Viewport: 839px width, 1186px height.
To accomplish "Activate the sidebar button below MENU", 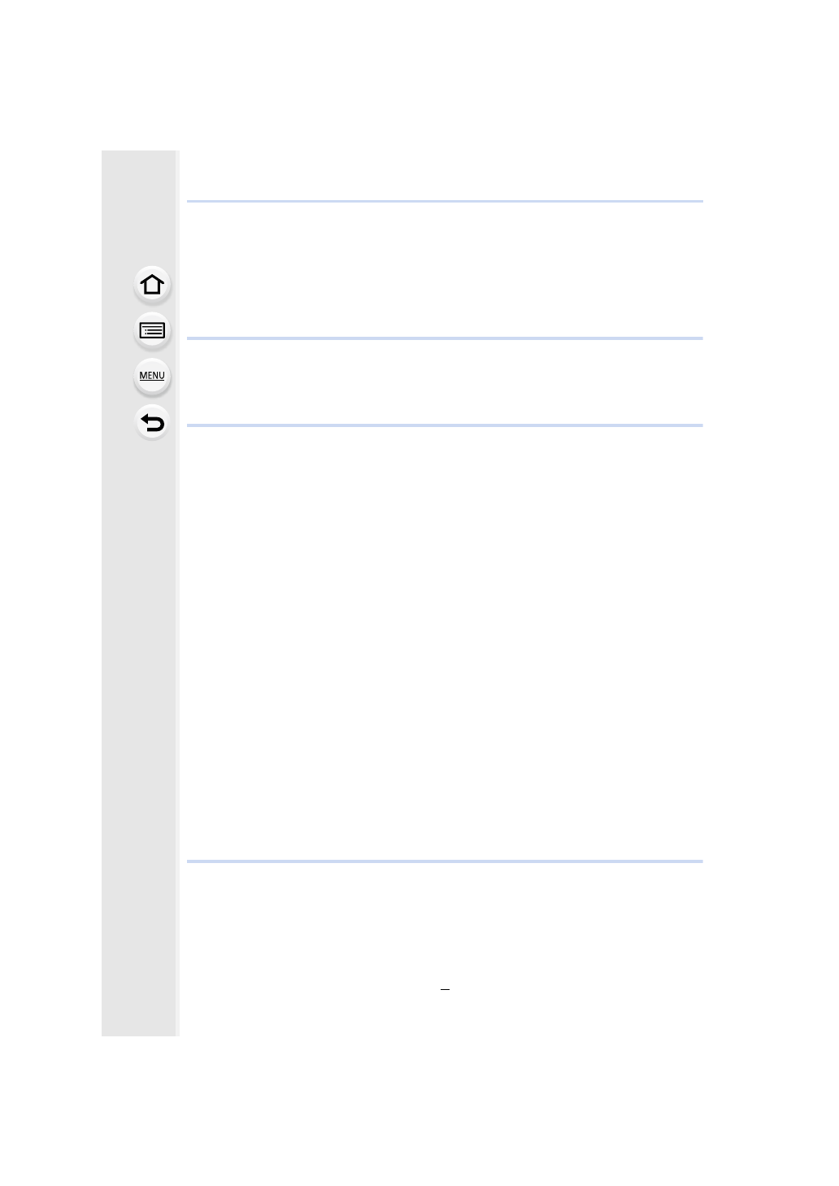I will (152, 423).
